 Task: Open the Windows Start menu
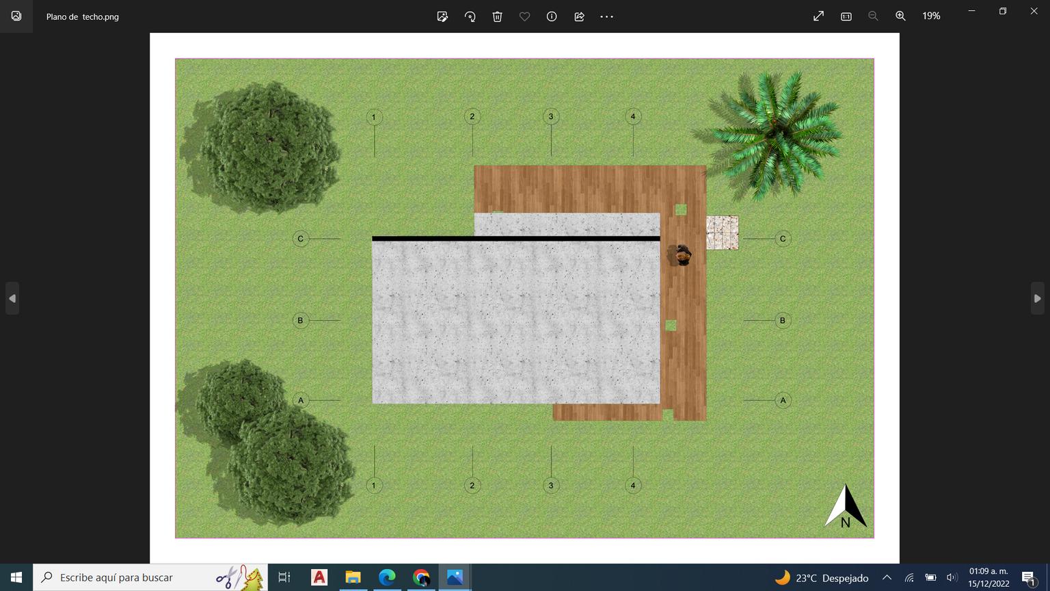(16, 577)
